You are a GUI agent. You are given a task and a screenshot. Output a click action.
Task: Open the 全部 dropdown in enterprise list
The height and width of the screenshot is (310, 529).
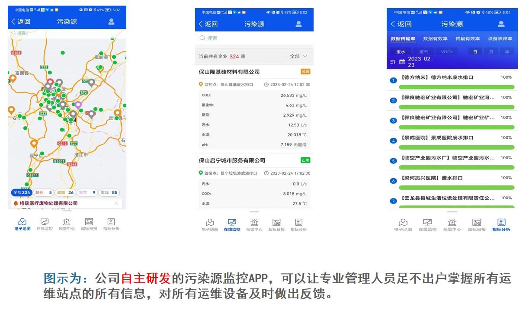point(298,57)
